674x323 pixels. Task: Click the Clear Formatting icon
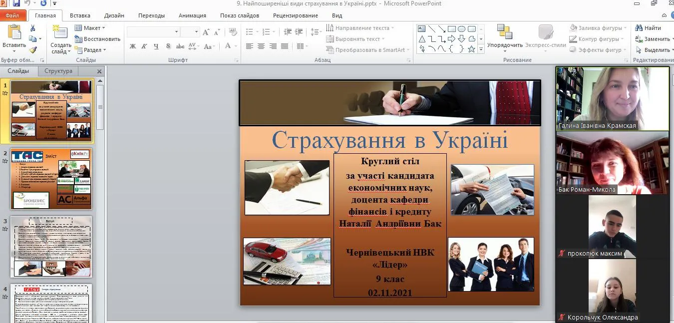(x=233, y=32)
